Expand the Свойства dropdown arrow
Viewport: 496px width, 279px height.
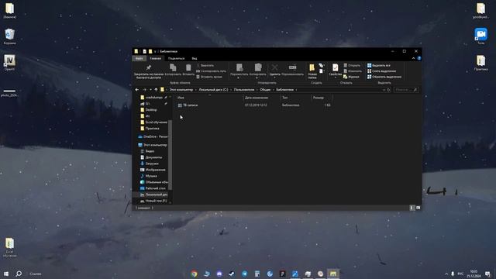336,77
